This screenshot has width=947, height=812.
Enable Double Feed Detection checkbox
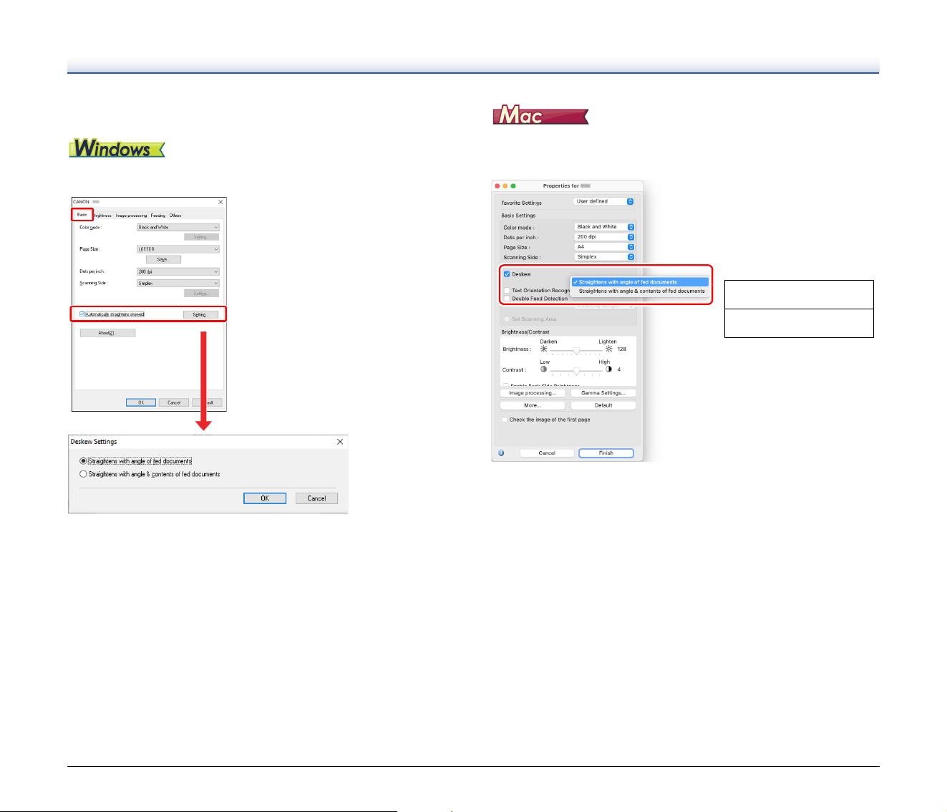click(507, 299)
